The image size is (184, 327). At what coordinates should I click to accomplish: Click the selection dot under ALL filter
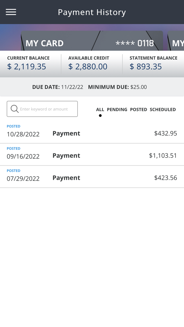100,115
